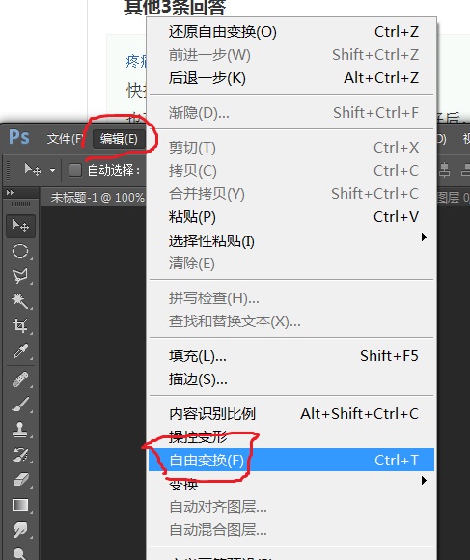470x560 pixels.
Task: Select the Smudge tool
Action: pos(20,530)
